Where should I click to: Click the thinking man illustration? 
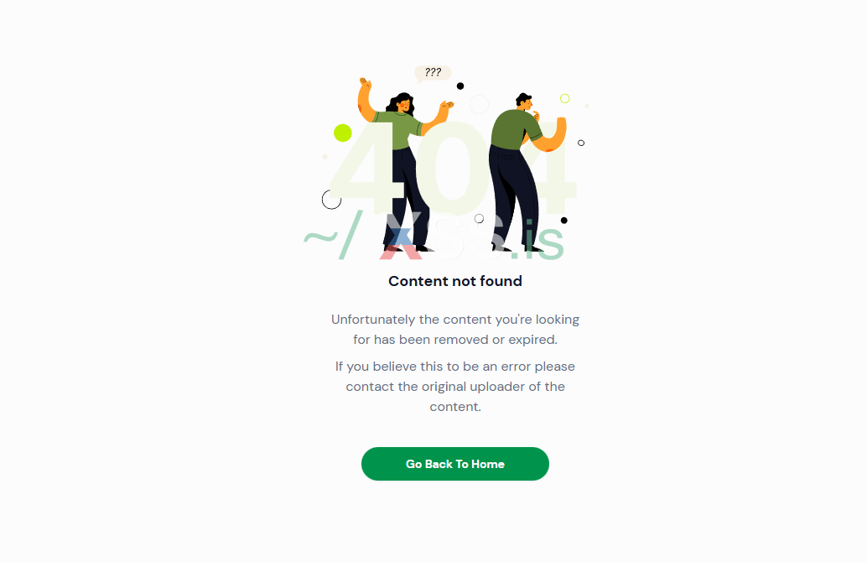[527, 171]
